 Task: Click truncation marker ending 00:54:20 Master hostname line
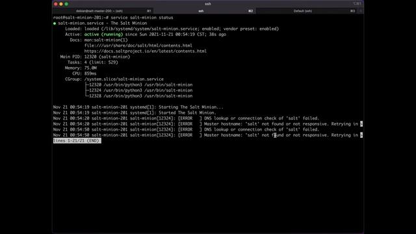click(361, 124)
